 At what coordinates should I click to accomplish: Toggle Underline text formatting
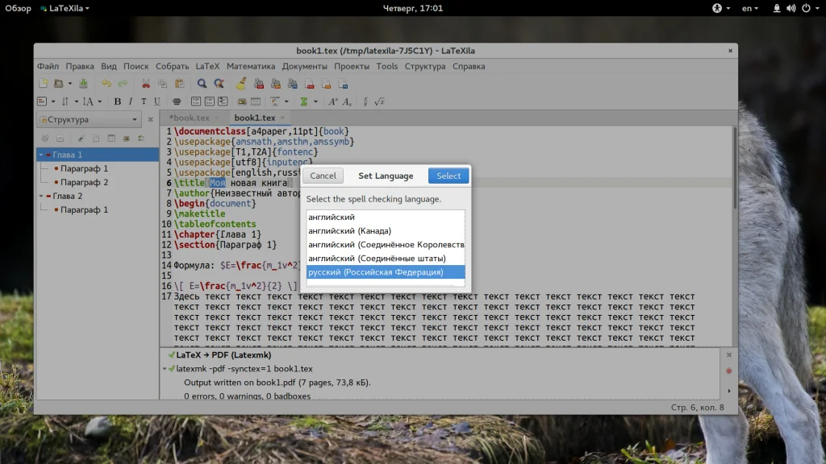click(x=156, y=101)
